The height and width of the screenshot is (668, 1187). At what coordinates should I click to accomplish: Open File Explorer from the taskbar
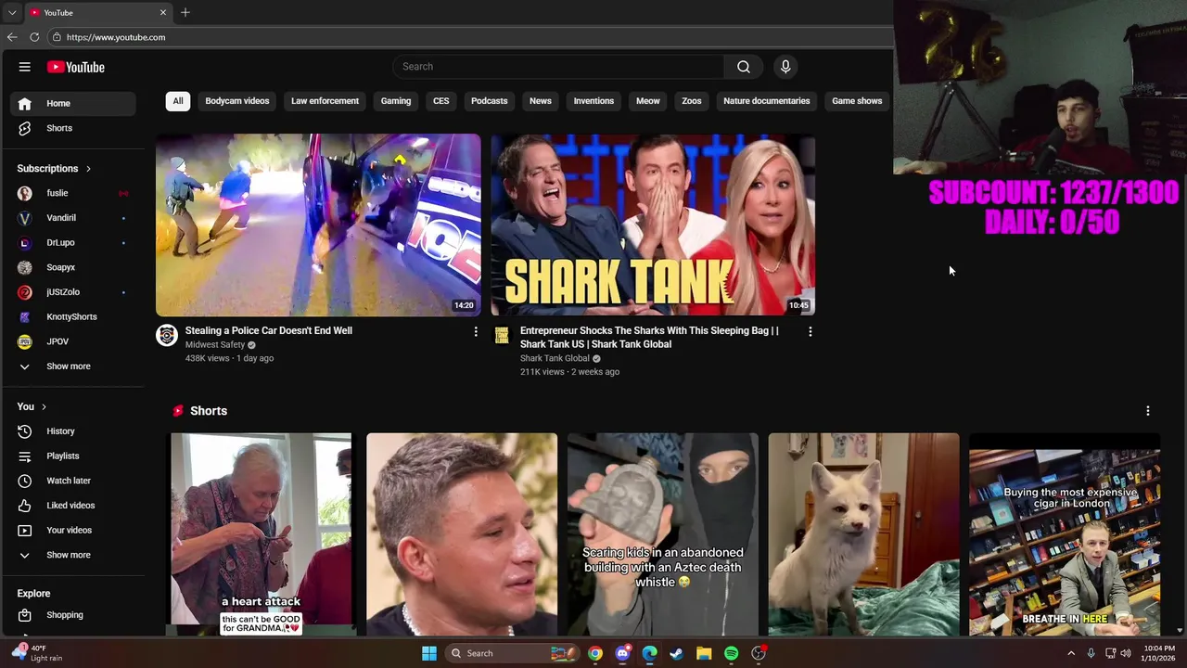[704, 653]
